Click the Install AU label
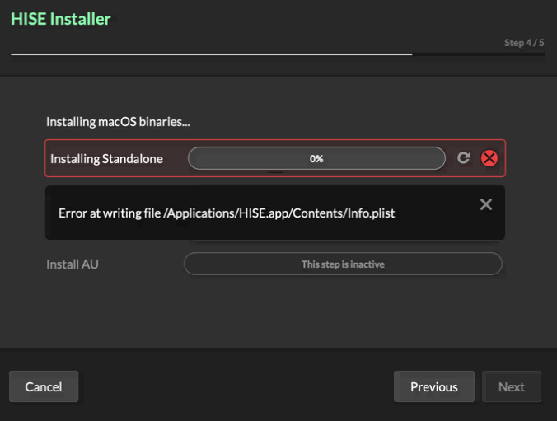 point(73,264)
